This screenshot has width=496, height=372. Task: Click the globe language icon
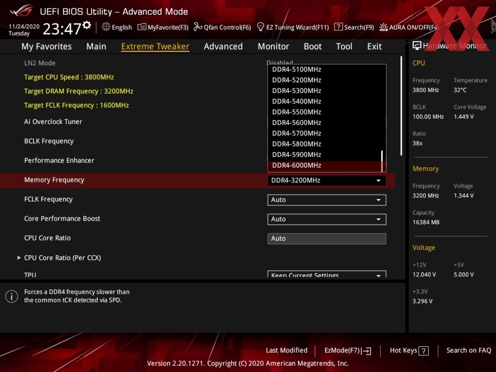(x=106, y=27)
